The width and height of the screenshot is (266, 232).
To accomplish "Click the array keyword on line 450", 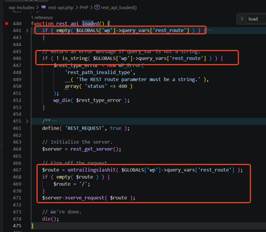I will coord(72,86).
